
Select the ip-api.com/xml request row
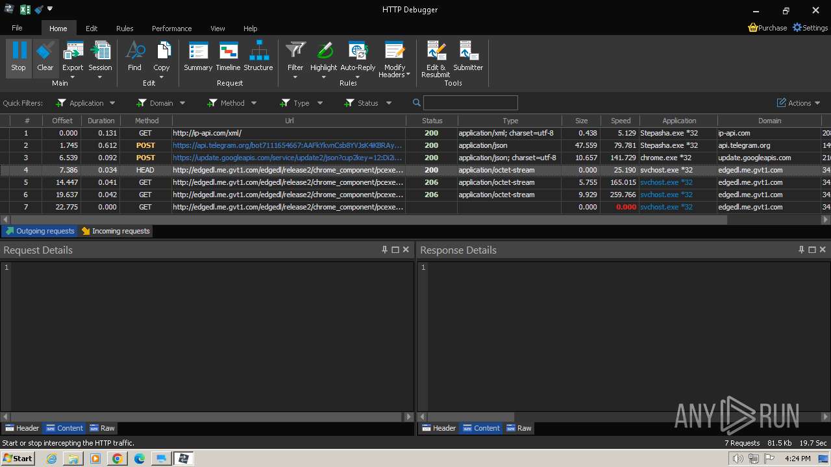click(415, 133)
